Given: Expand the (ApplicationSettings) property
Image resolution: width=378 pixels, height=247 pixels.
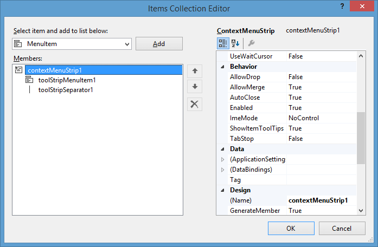Looking at the screenshot, I should pos(222,159).
